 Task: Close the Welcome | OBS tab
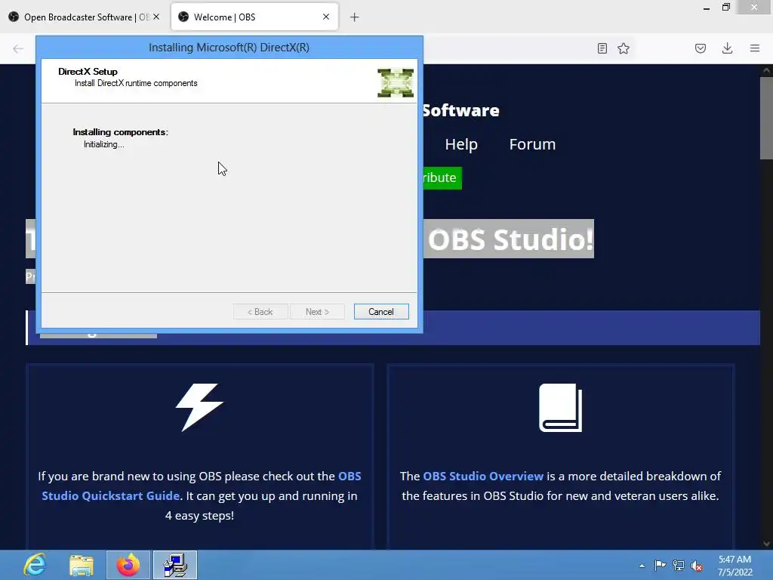(326, 17)
